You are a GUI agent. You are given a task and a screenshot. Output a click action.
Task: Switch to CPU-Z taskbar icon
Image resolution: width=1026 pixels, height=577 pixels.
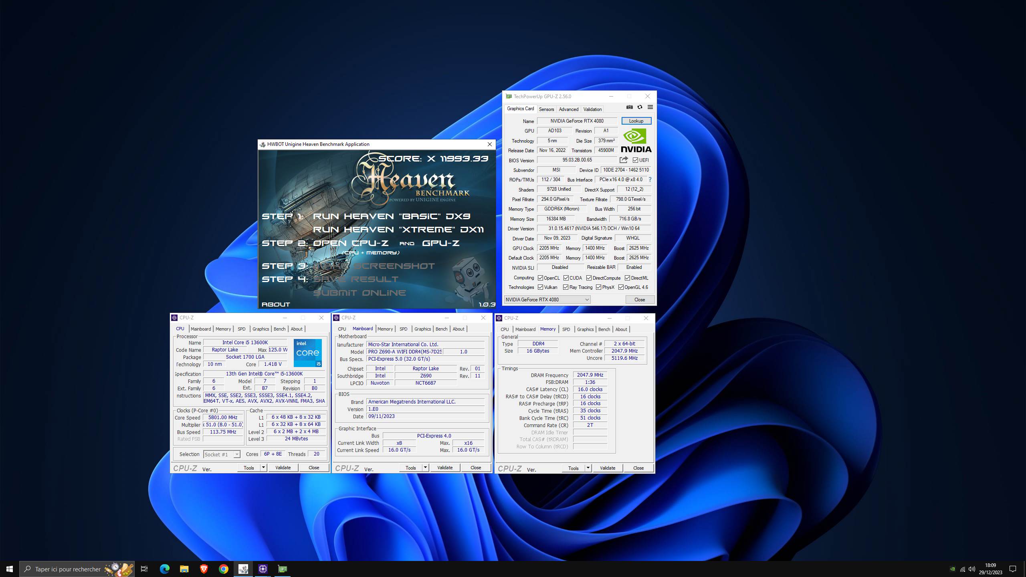click(x=263, y=569)
